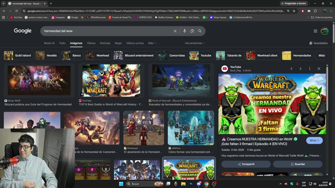Viewport: 335px width, 188px height.
Task: Search the preview image with Lens icon
Action: pos(225,128)
